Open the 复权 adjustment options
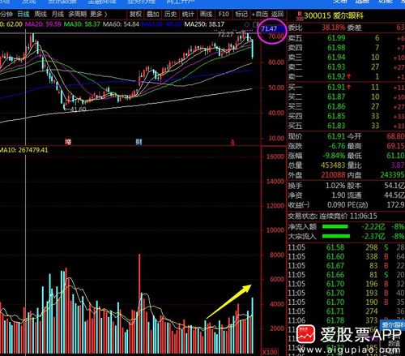 [x=135, y=14]
